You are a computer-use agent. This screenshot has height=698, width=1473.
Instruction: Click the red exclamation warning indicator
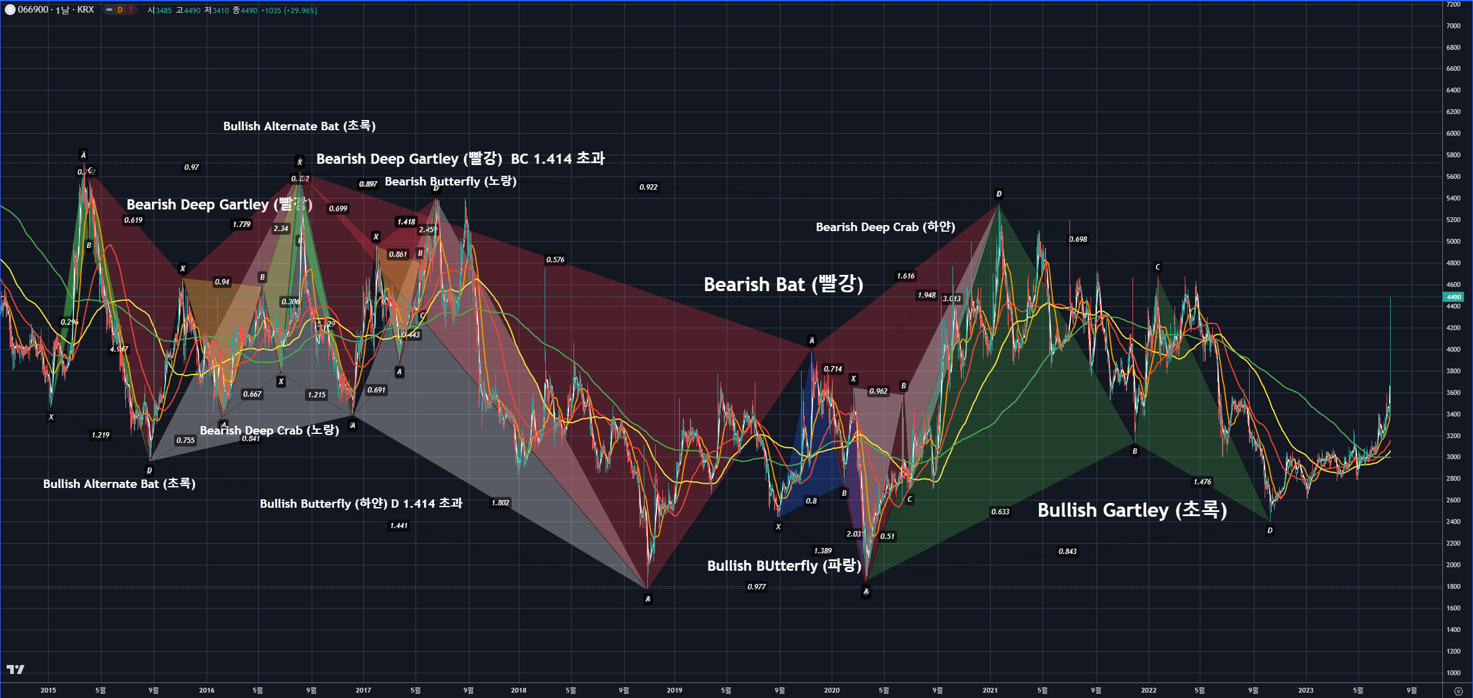tap(131, 10)
